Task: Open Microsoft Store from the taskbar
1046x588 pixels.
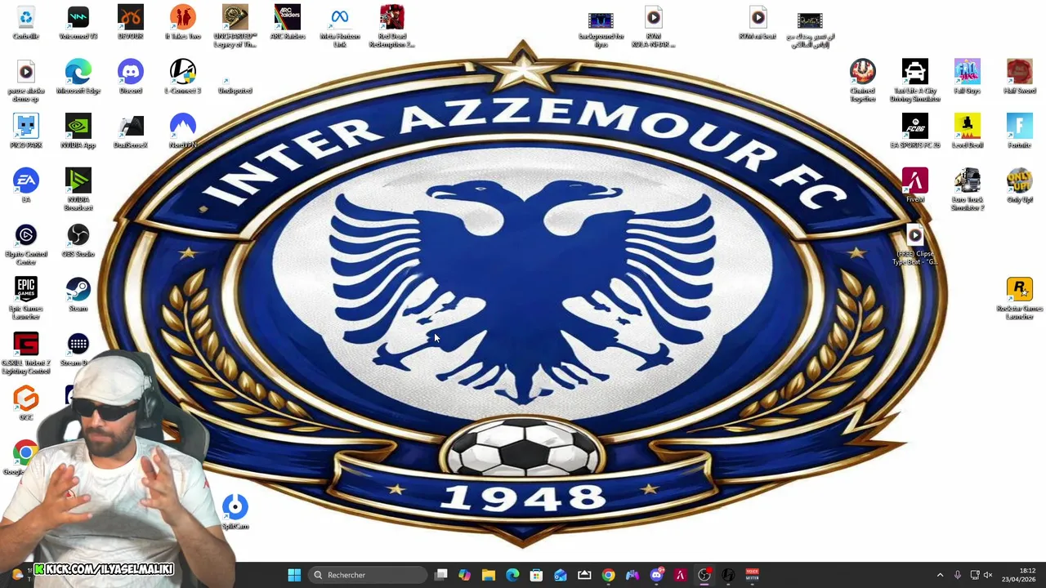Action: pos(536,575)
